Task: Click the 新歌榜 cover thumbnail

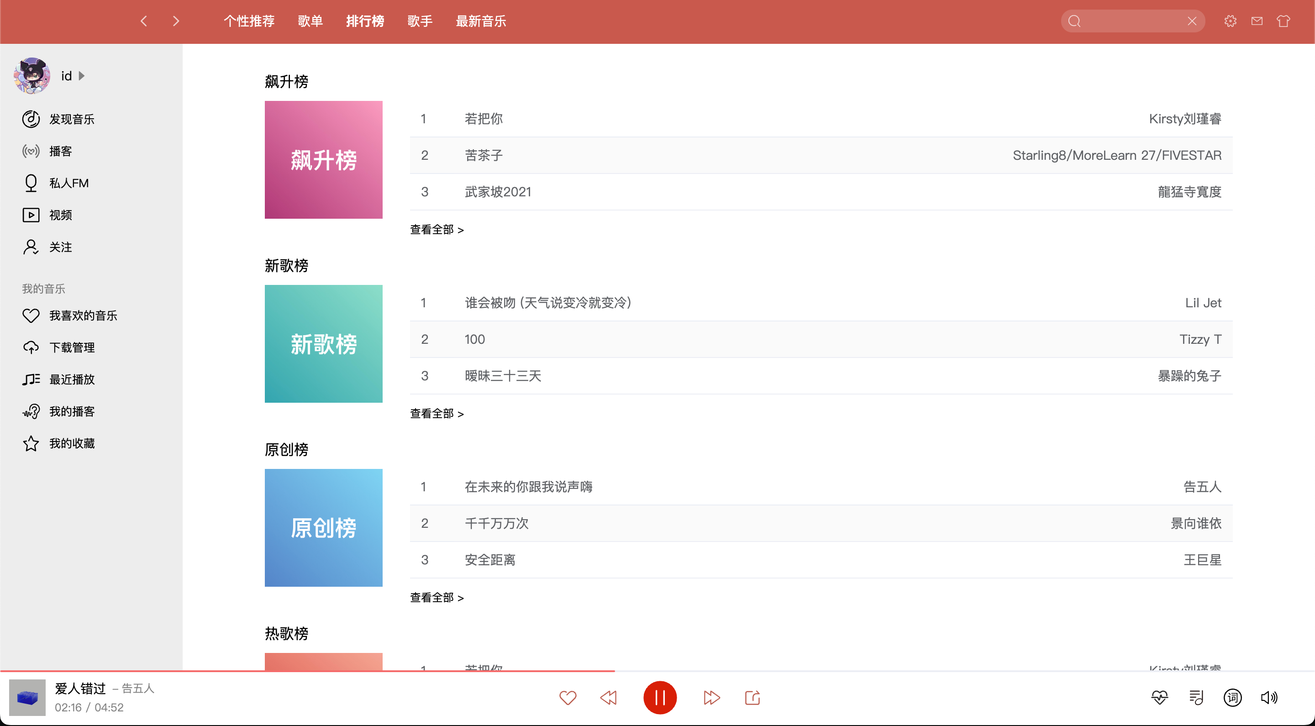Action: coord(324,344)
